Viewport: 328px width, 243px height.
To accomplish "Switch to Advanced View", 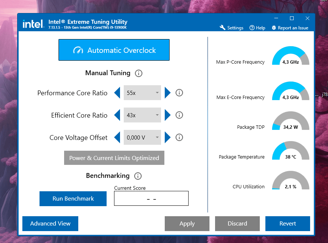I will 50,224.
